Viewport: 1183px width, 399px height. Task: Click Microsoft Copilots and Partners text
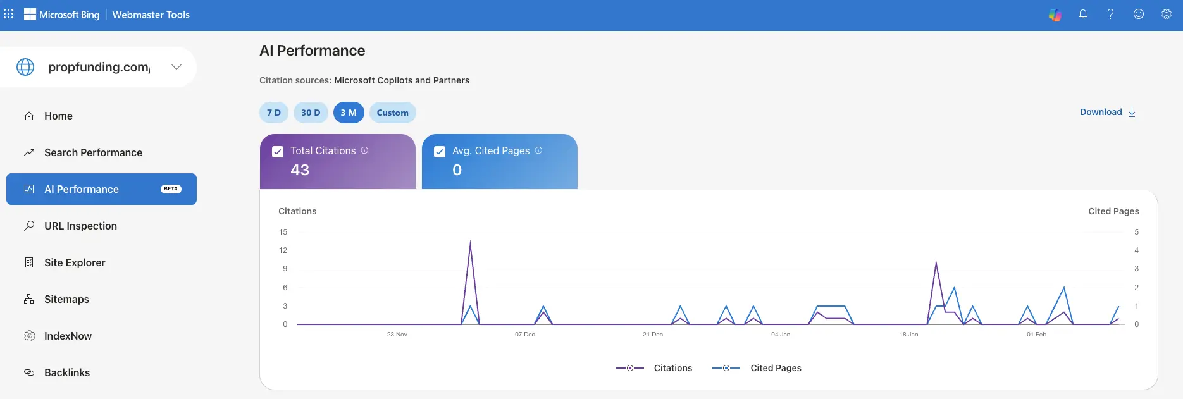402,80
